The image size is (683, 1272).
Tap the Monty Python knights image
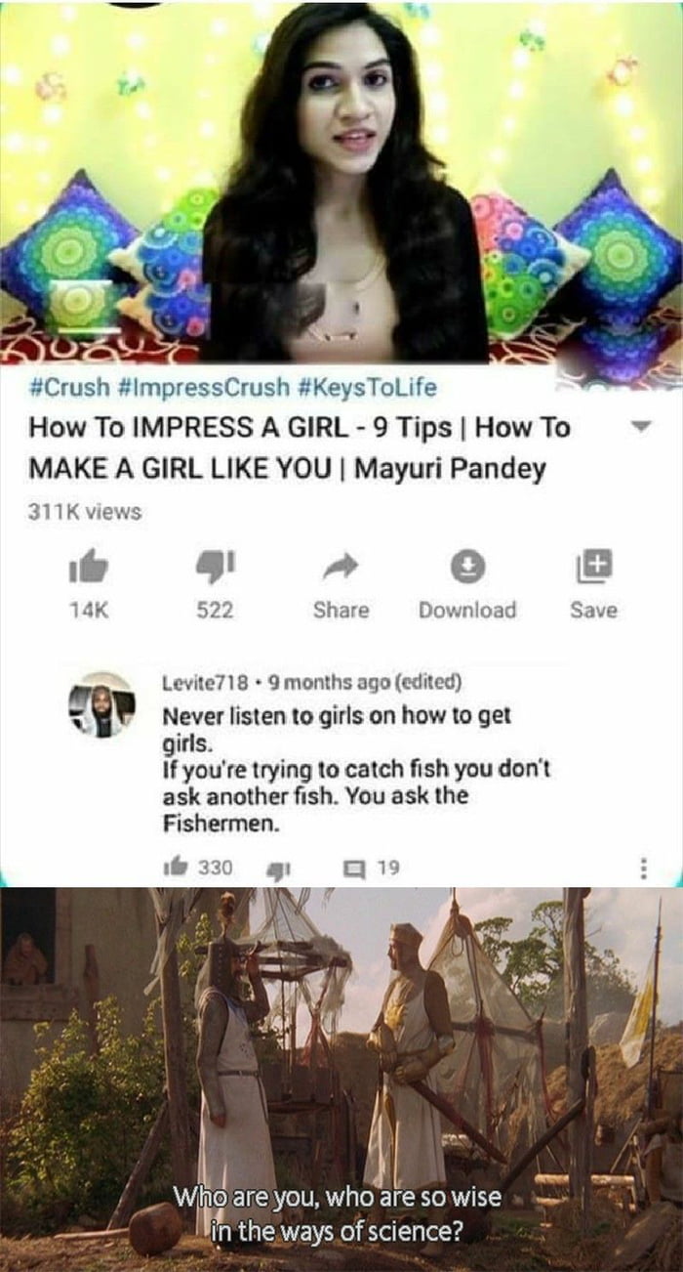(x=341, y=1080)
